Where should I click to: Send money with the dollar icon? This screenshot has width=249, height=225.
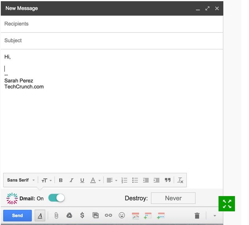coord(82,215)
